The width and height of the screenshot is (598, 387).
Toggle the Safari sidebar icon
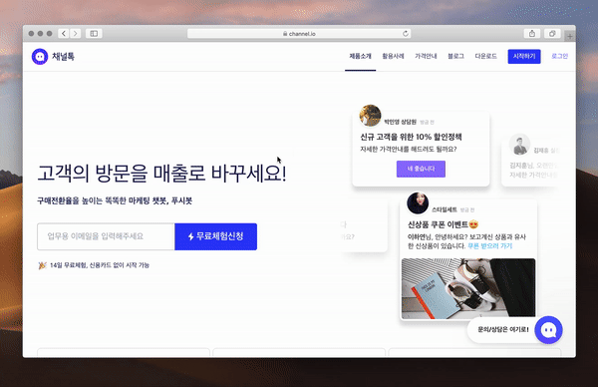coord(94,34)
